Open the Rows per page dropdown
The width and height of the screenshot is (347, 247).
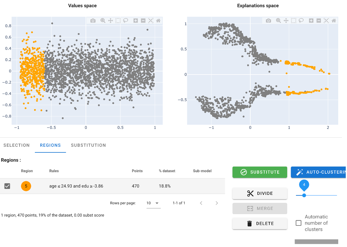click(x=153, y=203)
